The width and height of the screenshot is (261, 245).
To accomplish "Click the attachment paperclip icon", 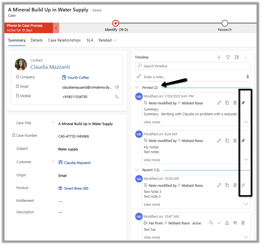I will click(x=247, y=77).
